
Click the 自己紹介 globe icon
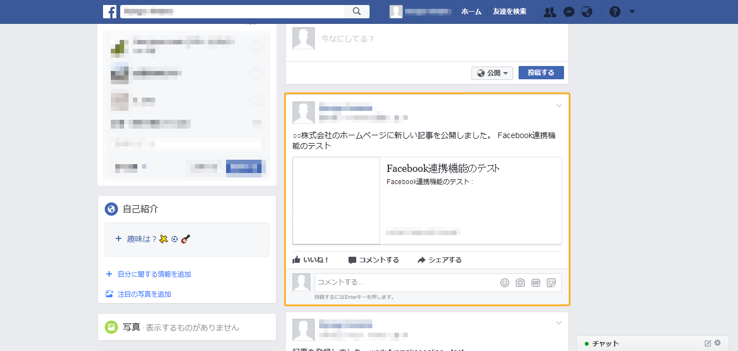pyautogui.click(x=111, y=209)
